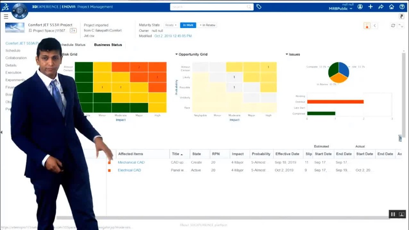Click the Comfort JET project thumbnail

point(15,28)
